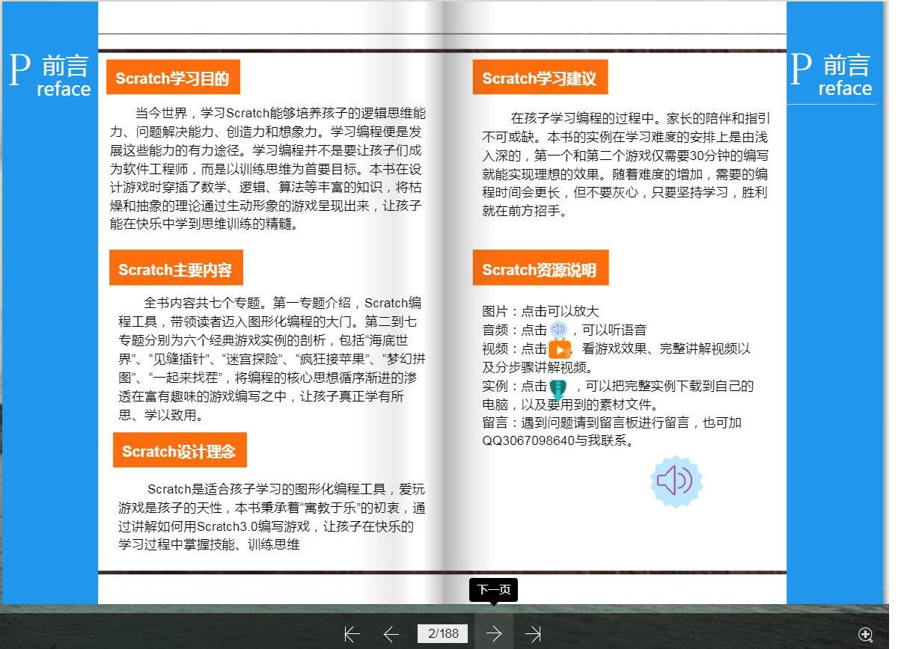Click the orange video play icon

click(559, 348)
